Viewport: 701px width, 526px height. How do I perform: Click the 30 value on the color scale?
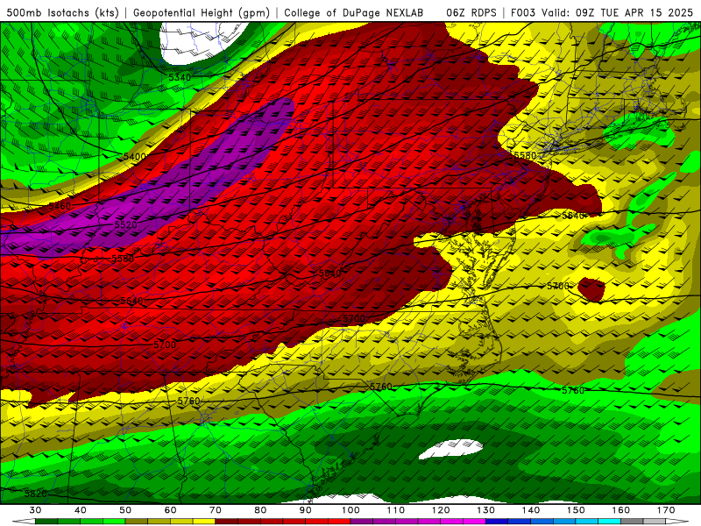click(x=35, y=510)
